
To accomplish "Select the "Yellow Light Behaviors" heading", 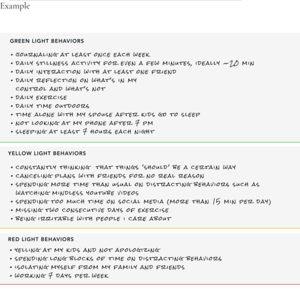I will point(47,153).
